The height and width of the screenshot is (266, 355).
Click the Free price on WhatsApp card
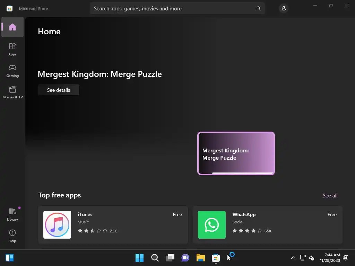[x=332, y=214]
